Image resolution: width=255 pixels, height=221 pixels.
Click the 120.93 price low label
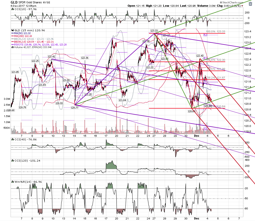[59, 103]
